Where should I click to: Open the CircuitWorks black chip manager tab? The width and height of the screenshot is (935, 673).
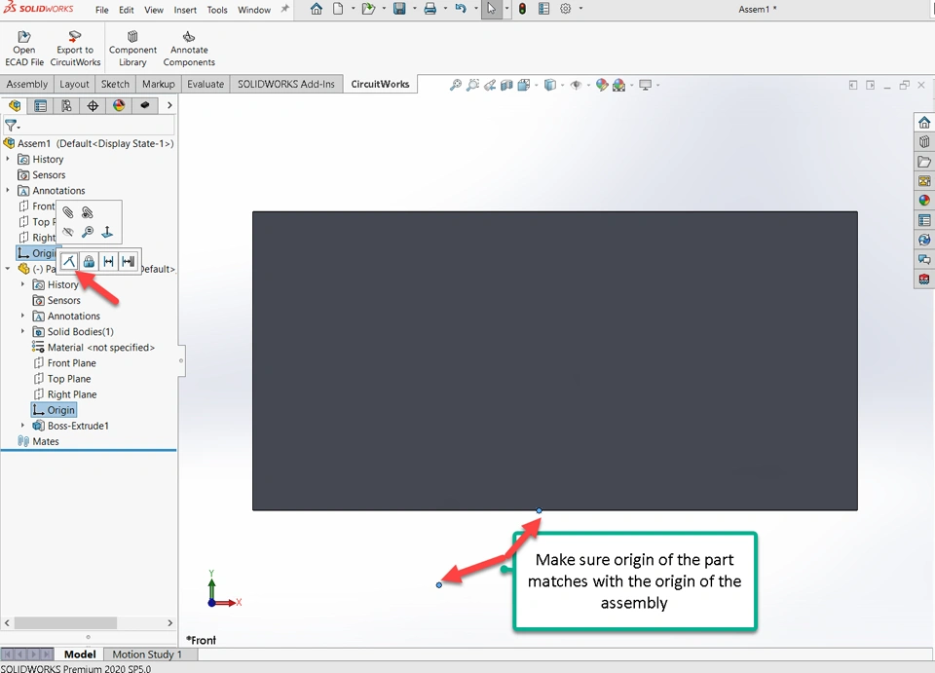click(x=145, y=105)
